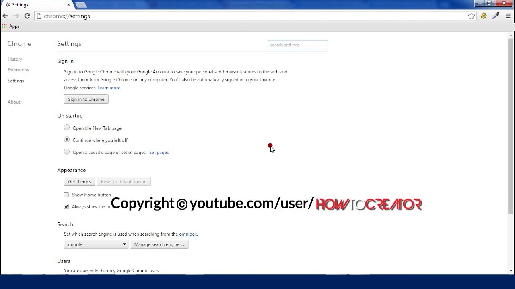Viewport: 515px width, 289px height.
Task: Select 'Open the New Tab page' radio option
Action: 67,128
